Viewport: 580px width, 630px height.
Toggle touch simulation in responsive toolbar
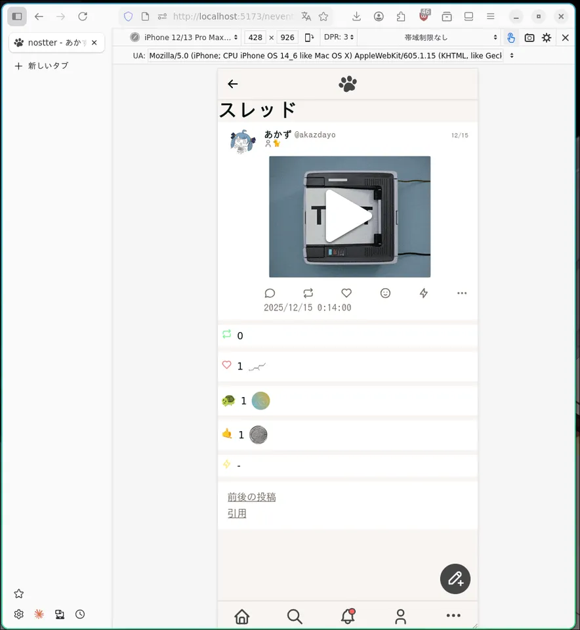(511, 37)
